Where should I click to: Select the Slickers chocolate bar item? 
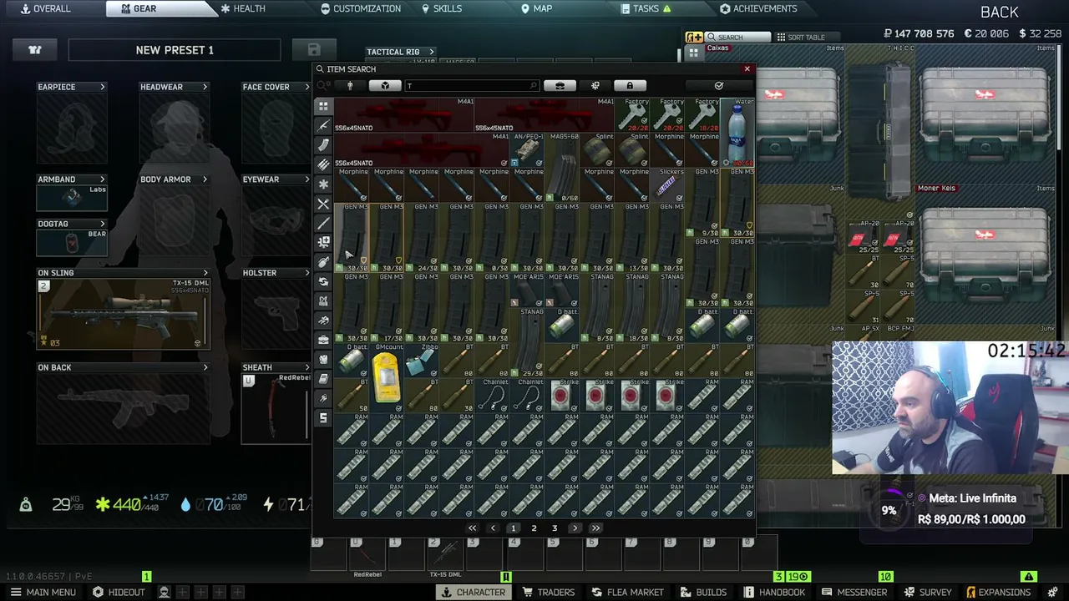(667, 185)
